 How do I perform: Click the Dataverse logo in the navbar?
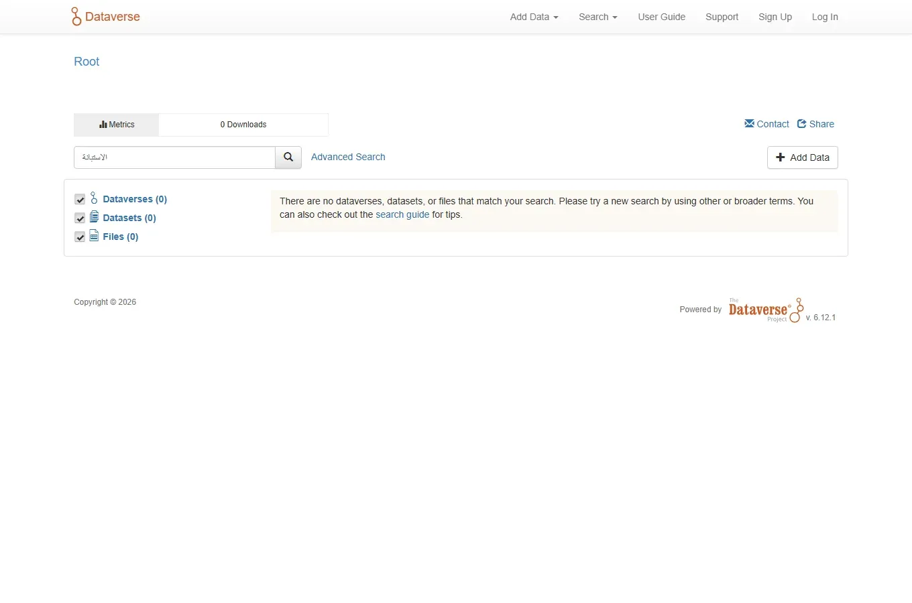click(x=105, y=17)
